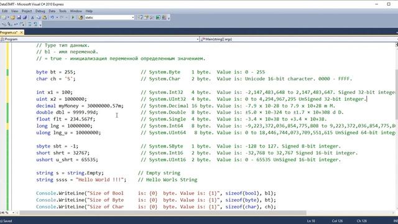Open the Debug menu
The height and width of the screenshot is (224, 398).
coord(40,11)
